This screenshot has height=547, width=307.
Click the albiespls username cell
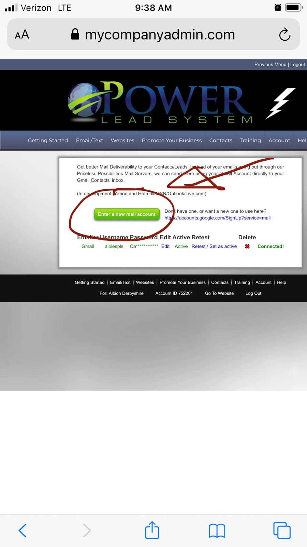click(114, 246)
